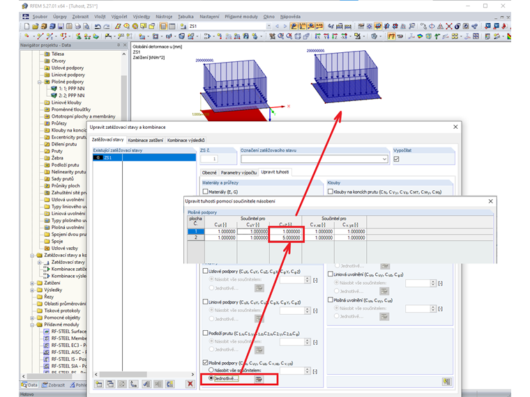This screenshot has height=397, width=530.
Task: Select ZS1 in Existující zatěžovací stavy list
Action: coord(144,157)
